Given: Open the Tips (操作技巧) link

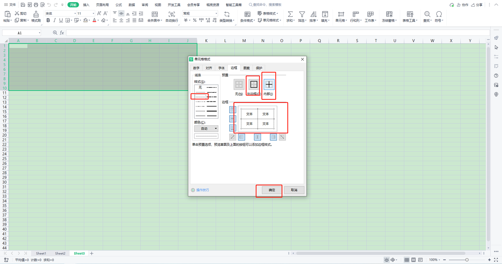Looking at the screenshot, I should click(202, 190).
